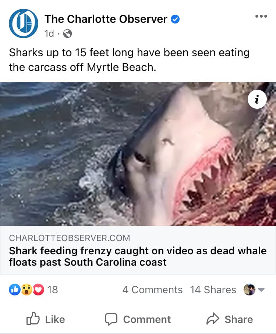Open the shark feeding frenzy article headline

tap(138, 256)
